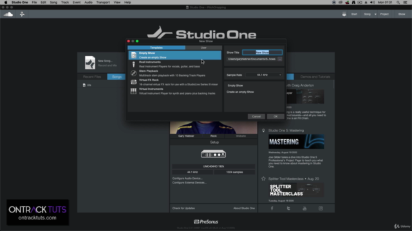This screenshot has width=412, height=231.
Task: Switch to the User tab
Action: coord(203,47)
